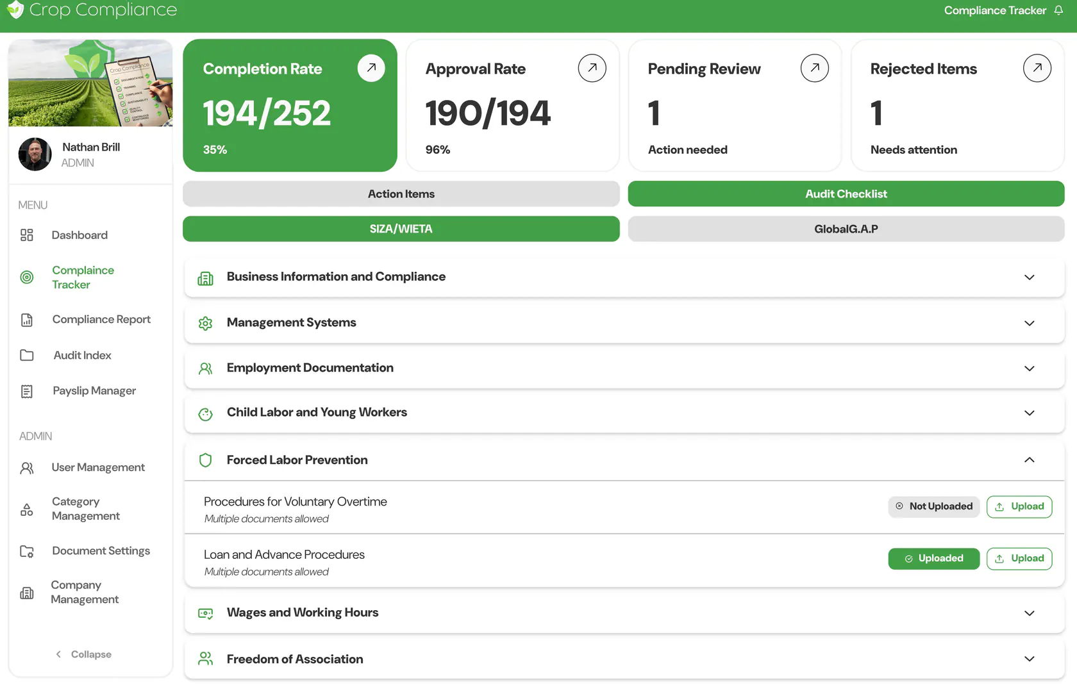Collapse the Forced Labor Prevention section
This screenshot has height=687, width=1077.
1030,459
